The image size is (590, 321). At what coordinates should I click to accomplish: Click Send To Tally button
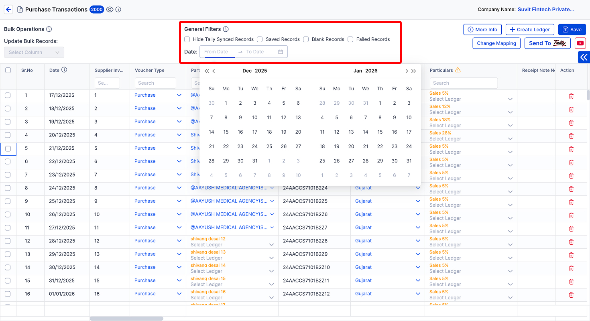tap(547, 43)
